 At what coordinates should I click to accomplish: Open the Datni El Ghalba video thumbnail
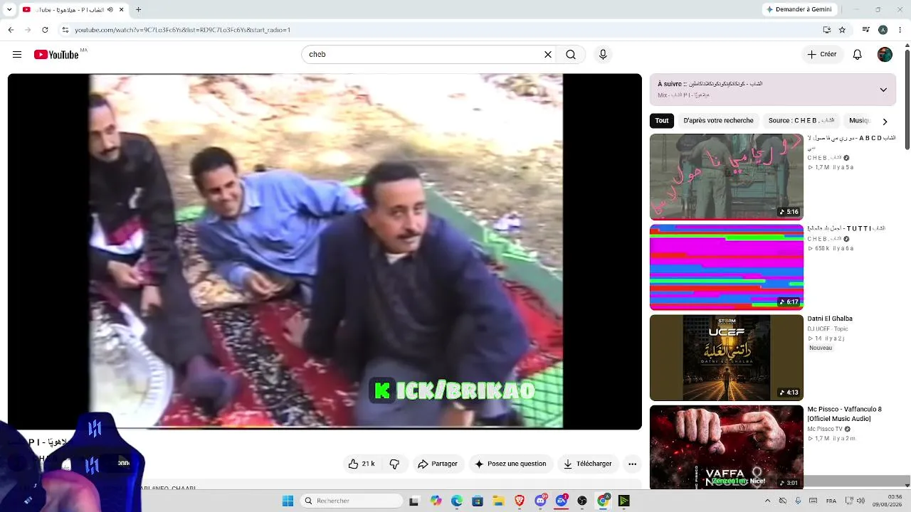click(x=727, y=358)
